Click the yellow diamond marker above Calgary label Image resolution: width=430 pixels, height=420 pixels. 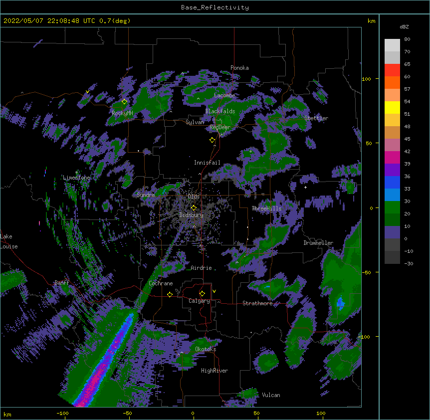point(202,294)
